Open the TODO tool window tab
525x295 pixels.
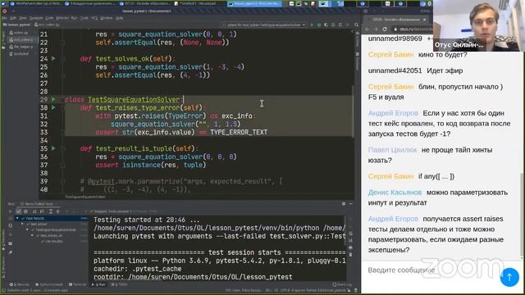point(119,284)
